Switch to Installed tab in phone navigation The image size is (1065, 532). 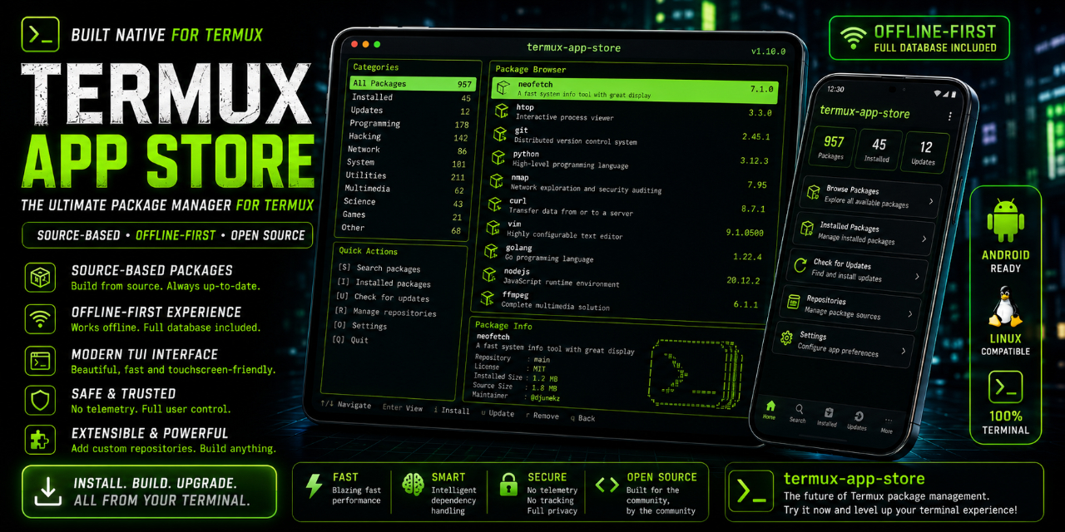pos(827,417)
